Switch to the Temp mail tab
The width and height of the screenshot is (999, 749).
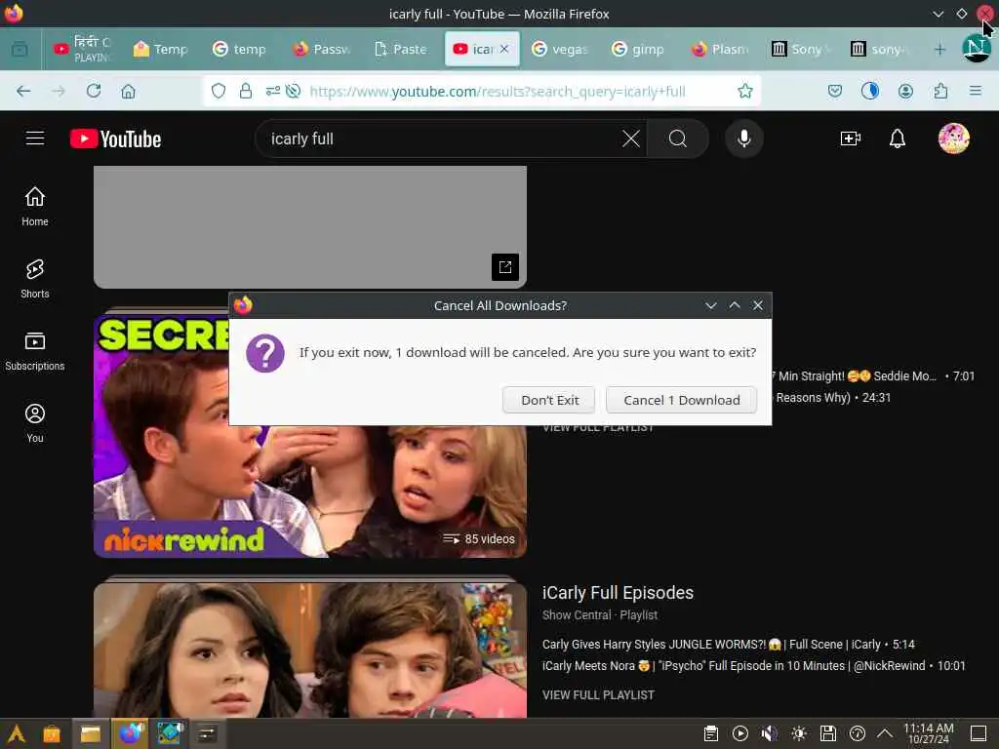point(161,49)
